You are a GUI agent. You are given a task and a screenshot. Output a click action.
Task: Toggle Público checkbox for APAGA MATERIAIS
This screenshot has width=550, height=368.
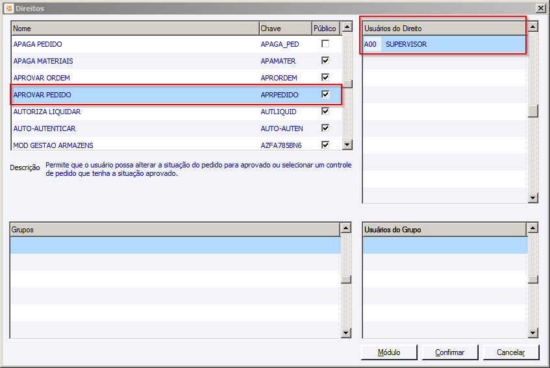point(325,60)
